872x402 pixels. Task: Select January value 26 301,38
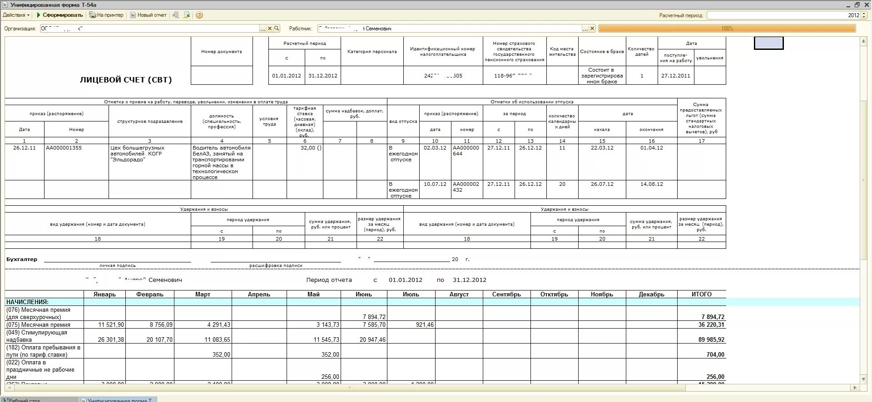104,336
